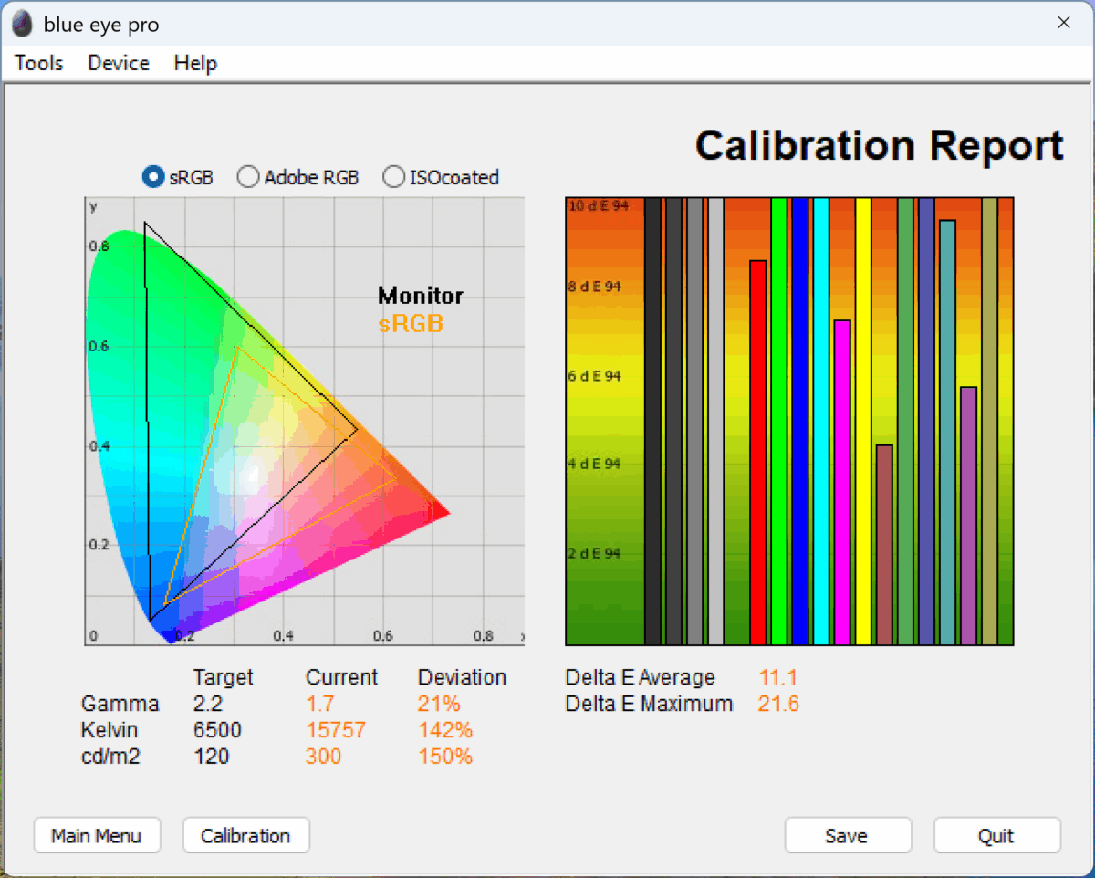Screen dimensions: 1095x878
Task: Save the calibration report
Action: click(848, 835)
